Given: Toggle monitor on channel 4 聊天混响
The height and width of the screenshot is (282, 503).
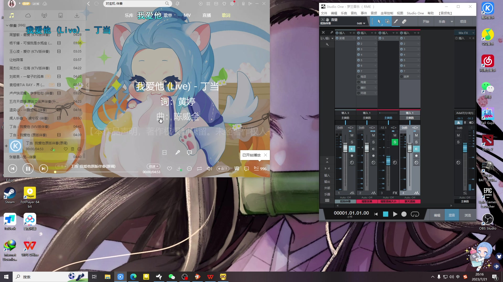Looking at the screenshot, I should tap(416, 149).
